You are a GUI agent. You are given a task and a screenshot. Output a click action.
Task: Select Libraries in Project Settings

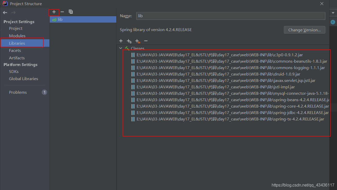click(x=17, y=43)
